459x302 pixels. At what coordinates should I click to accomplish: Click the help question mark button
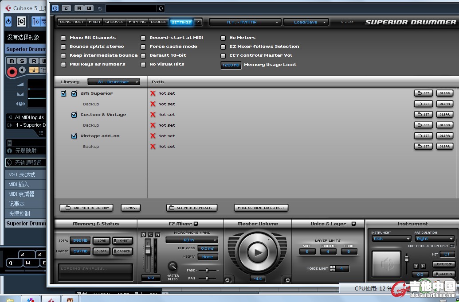click(198, 22)
